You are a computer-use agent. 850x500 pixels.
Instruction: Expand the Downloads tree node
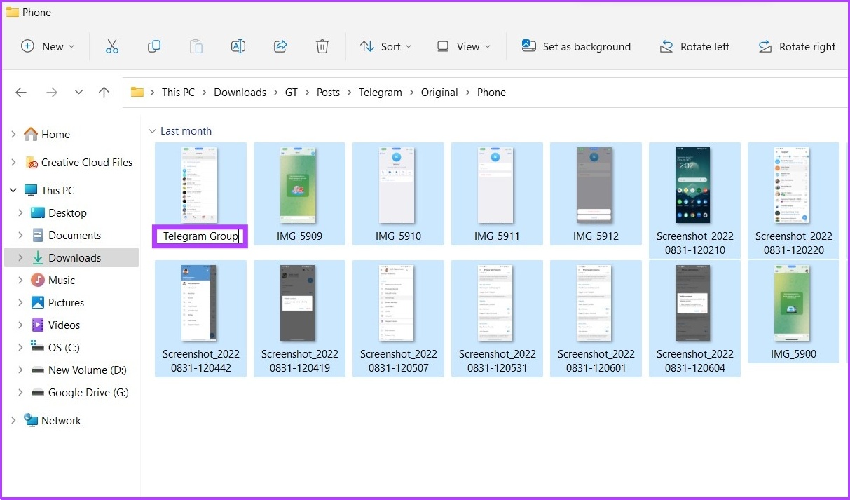click(20, 257)
